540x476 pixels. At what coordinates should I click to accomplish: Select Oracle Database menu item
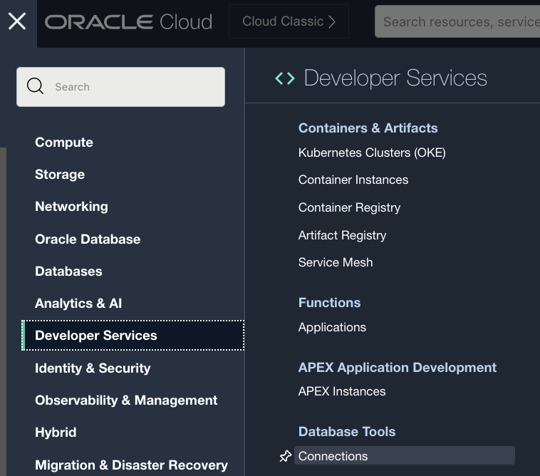pos(88,239)
